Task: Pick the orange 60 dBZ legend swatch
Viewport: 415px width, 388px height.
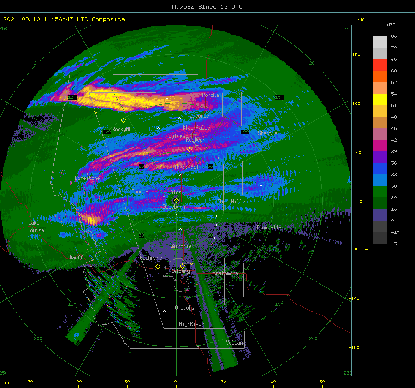Action: coord(380,76)
